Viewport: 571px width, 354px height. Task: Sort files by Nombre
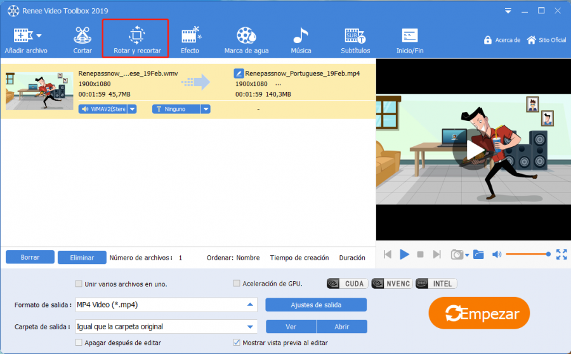coord(248,258)
